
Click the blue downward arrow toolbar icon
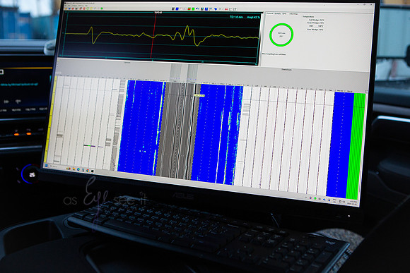point(216,9)
